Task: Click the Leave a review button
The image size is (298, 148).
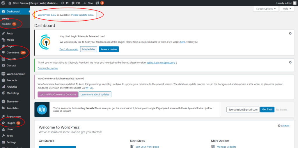Action: (109, 49)
